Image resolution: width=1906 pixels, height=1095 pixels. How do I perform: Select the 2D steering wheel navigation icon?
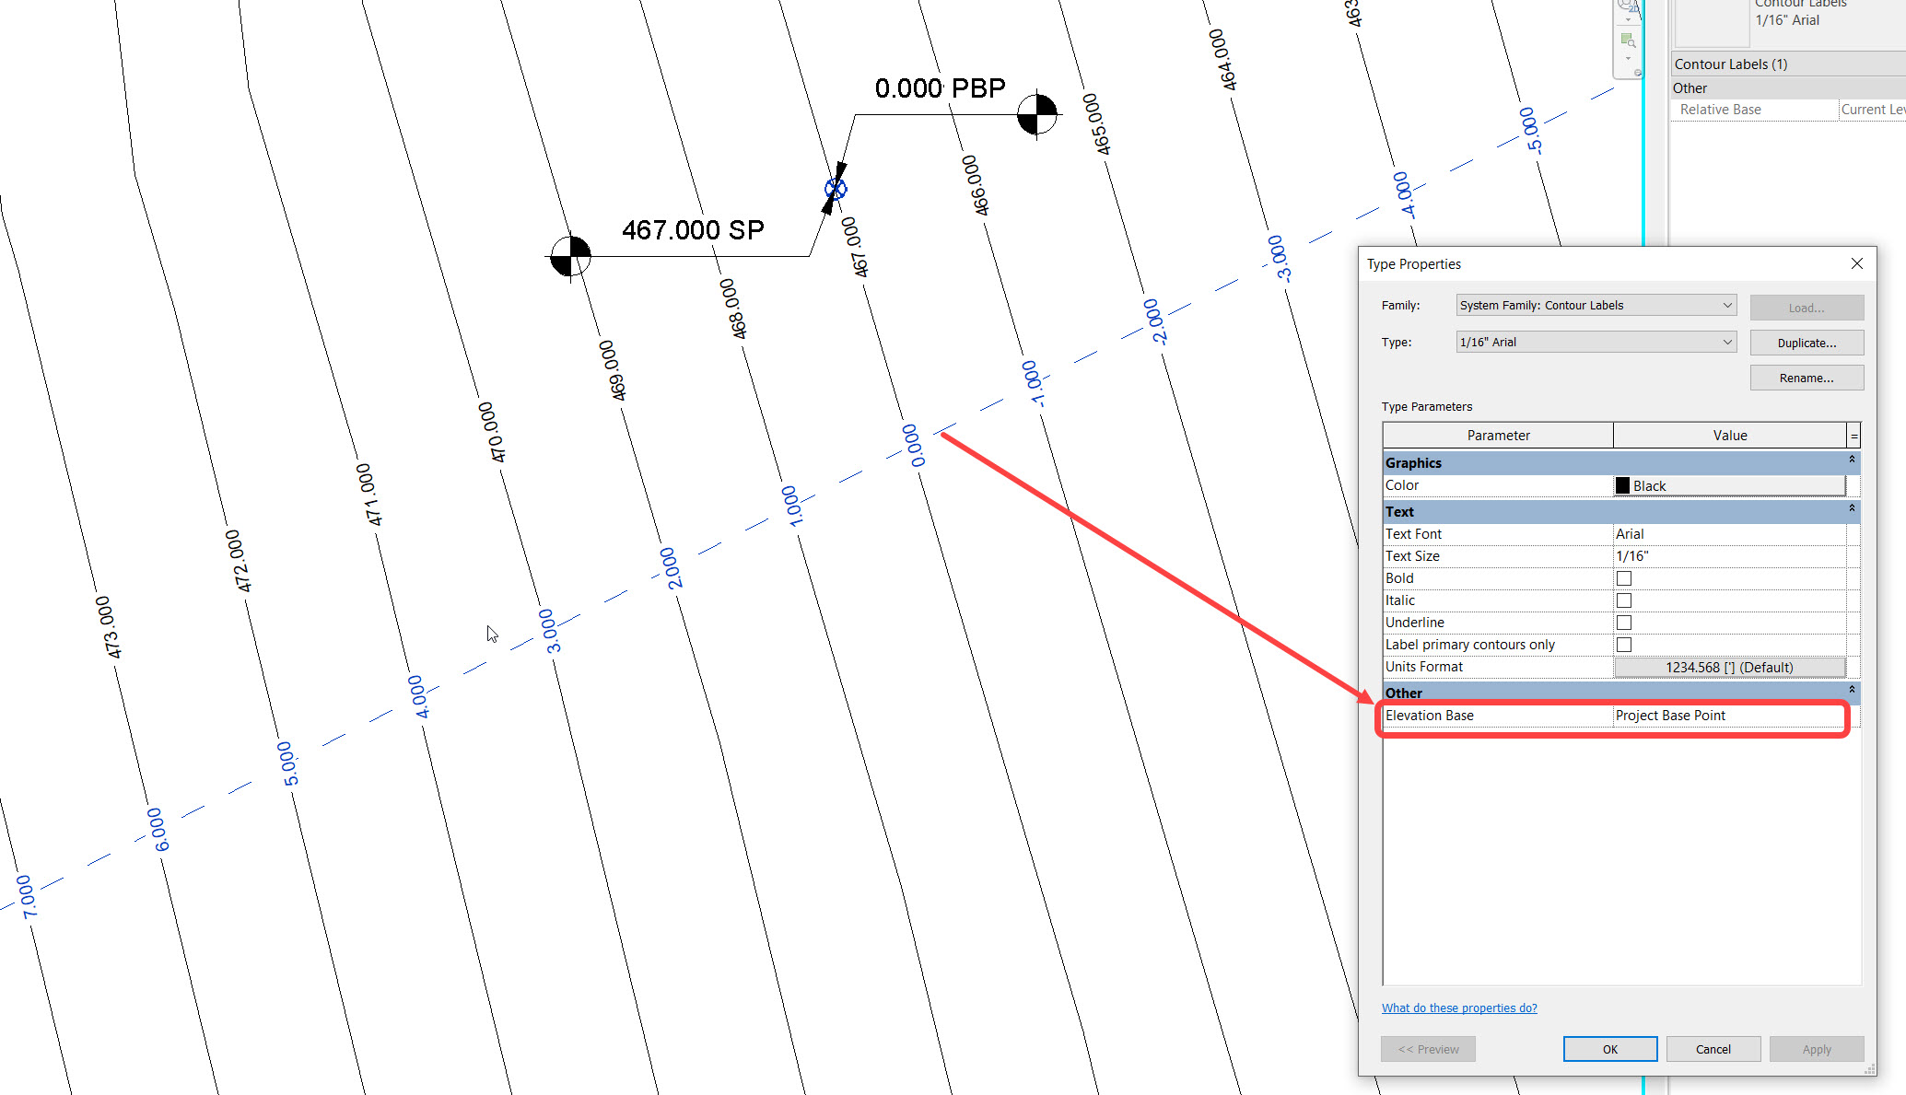(1627, 6)
